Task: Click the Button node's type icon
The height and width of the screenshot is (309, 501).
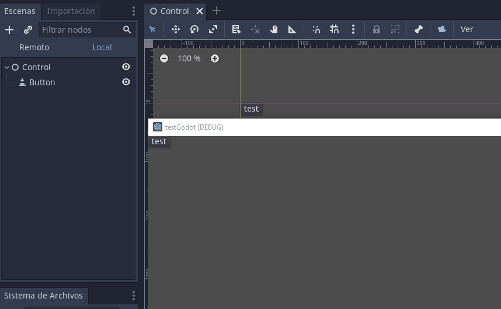Action: tap(22, 82)
